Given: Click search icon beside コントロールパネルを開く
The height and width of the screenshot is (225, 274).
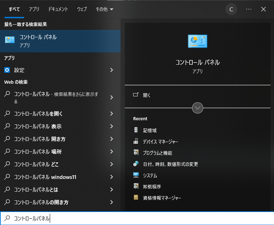Looking at the screenshot, I should coord(7,114).
